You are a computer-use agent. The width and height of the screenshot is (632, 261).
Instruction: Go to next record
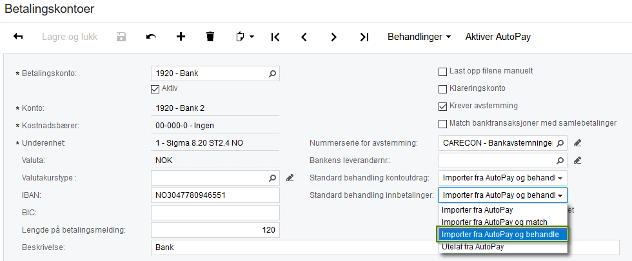pyautogui.click(x=334, y=37)
